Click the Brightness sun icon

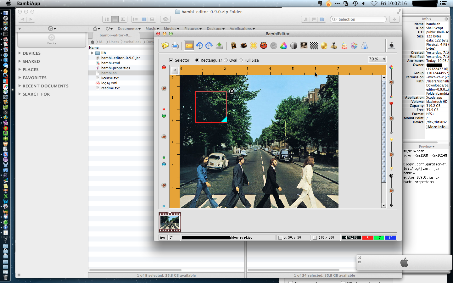[253, 46]
